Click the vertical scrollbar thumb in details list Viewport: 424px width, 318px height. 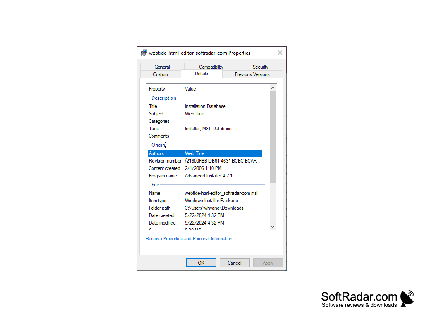click(x=273, y=137)
